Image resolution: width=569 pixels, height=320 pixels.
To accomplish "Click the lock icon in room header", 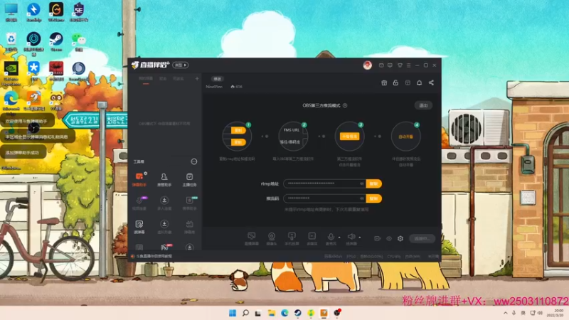I will tap(395, 82).
